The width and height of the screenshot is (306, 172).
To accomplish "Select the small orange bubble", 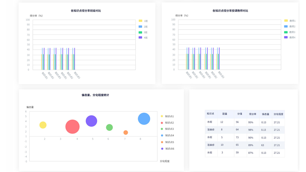I will (126, 133).
